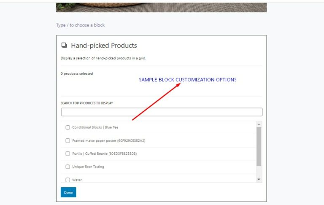Select the Conditional Blocks Blue Tee label
The width and height of the screenshot is (324, 205).
click(95, 127)
